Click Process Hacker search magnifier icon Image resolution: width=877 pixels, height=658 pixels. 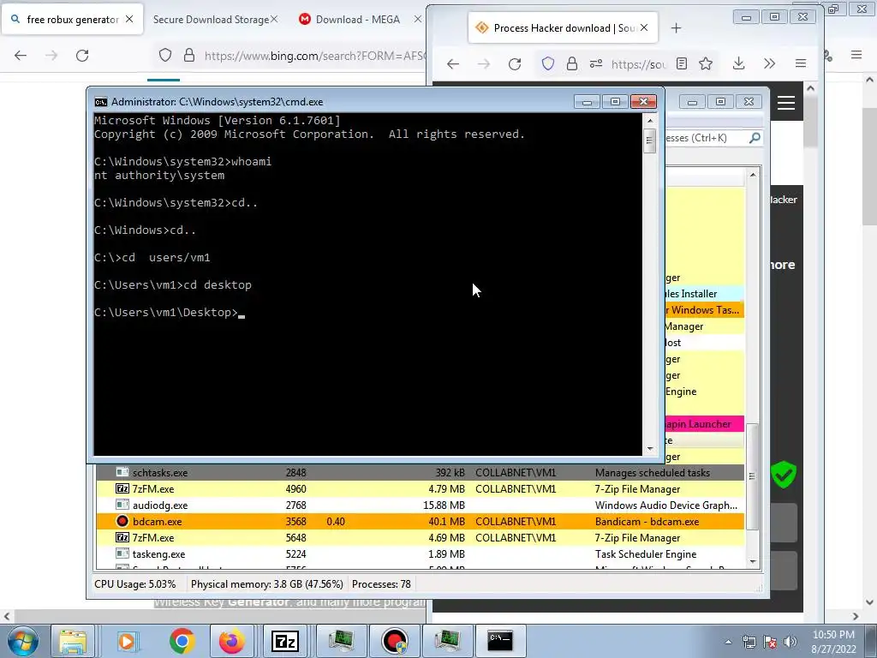(755, 138)
